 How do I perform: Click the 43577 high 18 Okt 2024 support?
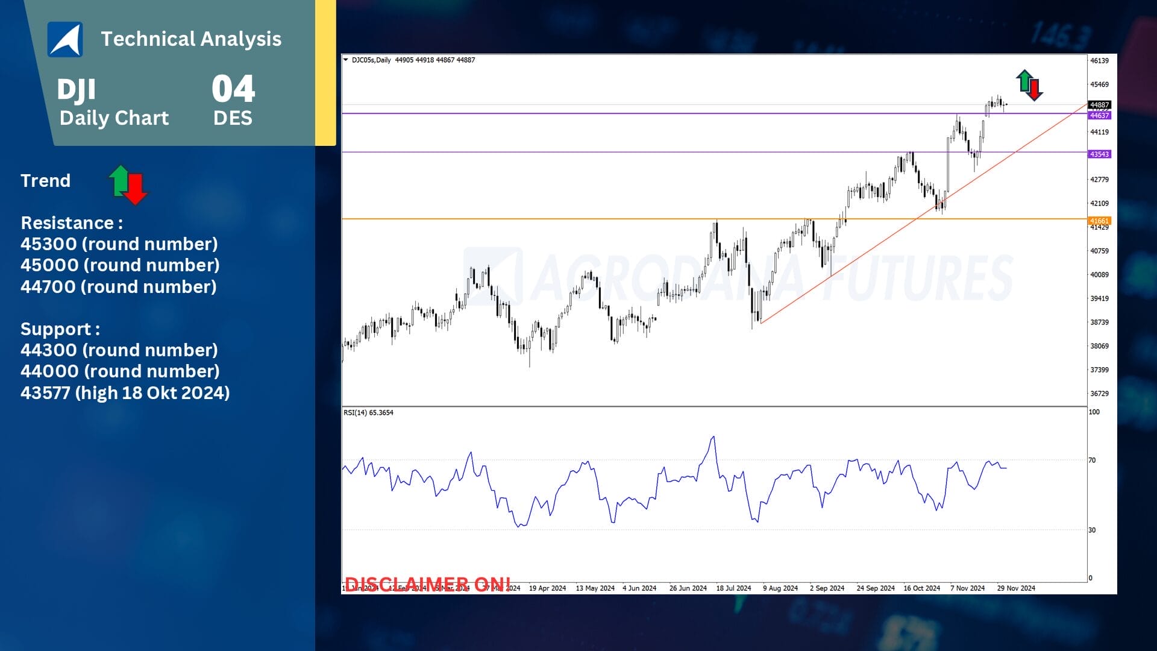(125, 393)
